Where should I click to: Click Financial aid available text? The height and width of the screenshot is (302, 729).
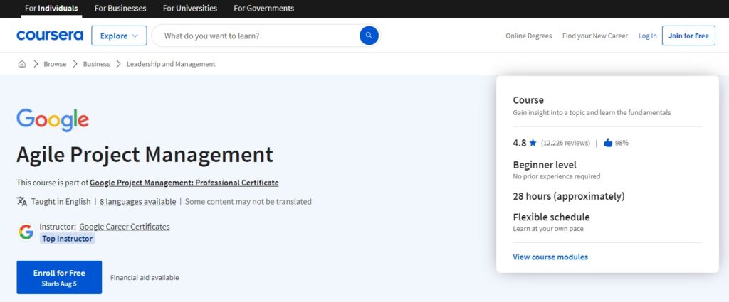(x=145, y=277)
